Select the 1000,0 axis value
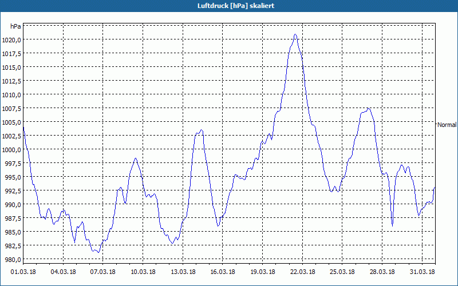The image size is (458, 286). point(11,150)
